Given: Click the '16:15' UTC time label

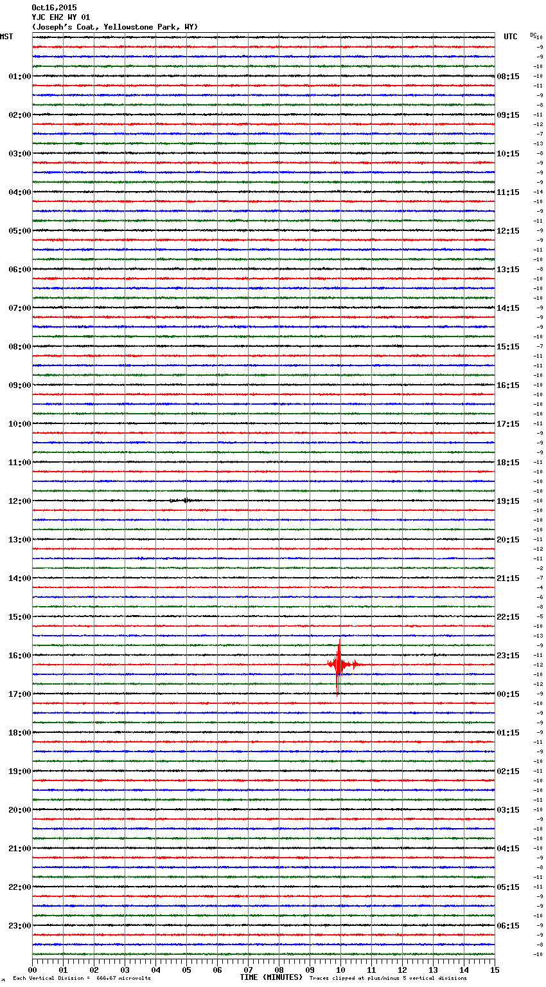Looking at the screenshot, I should click(x=508, y=385).
